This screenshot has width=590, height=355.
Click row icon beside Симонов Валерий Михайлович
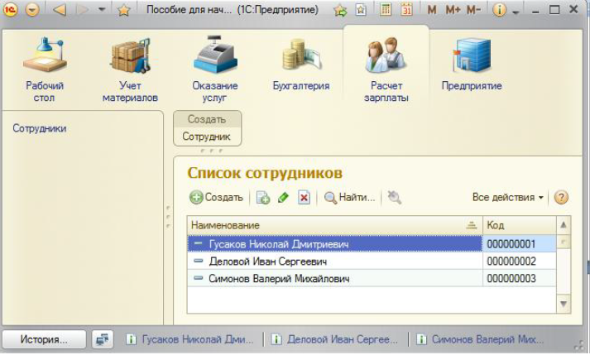(198, 278)
